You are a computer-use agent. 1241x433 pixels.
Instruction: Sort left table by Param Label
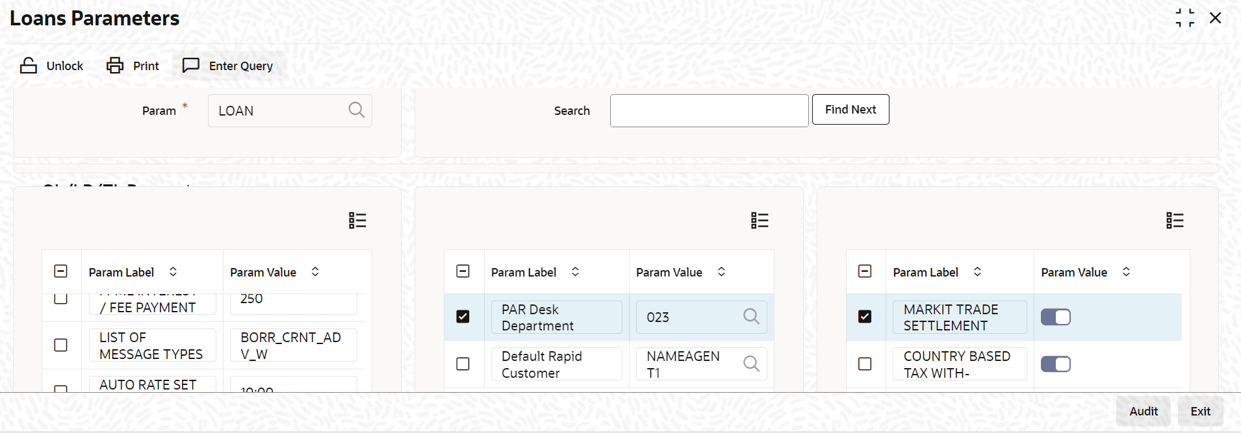pos(173,272)
